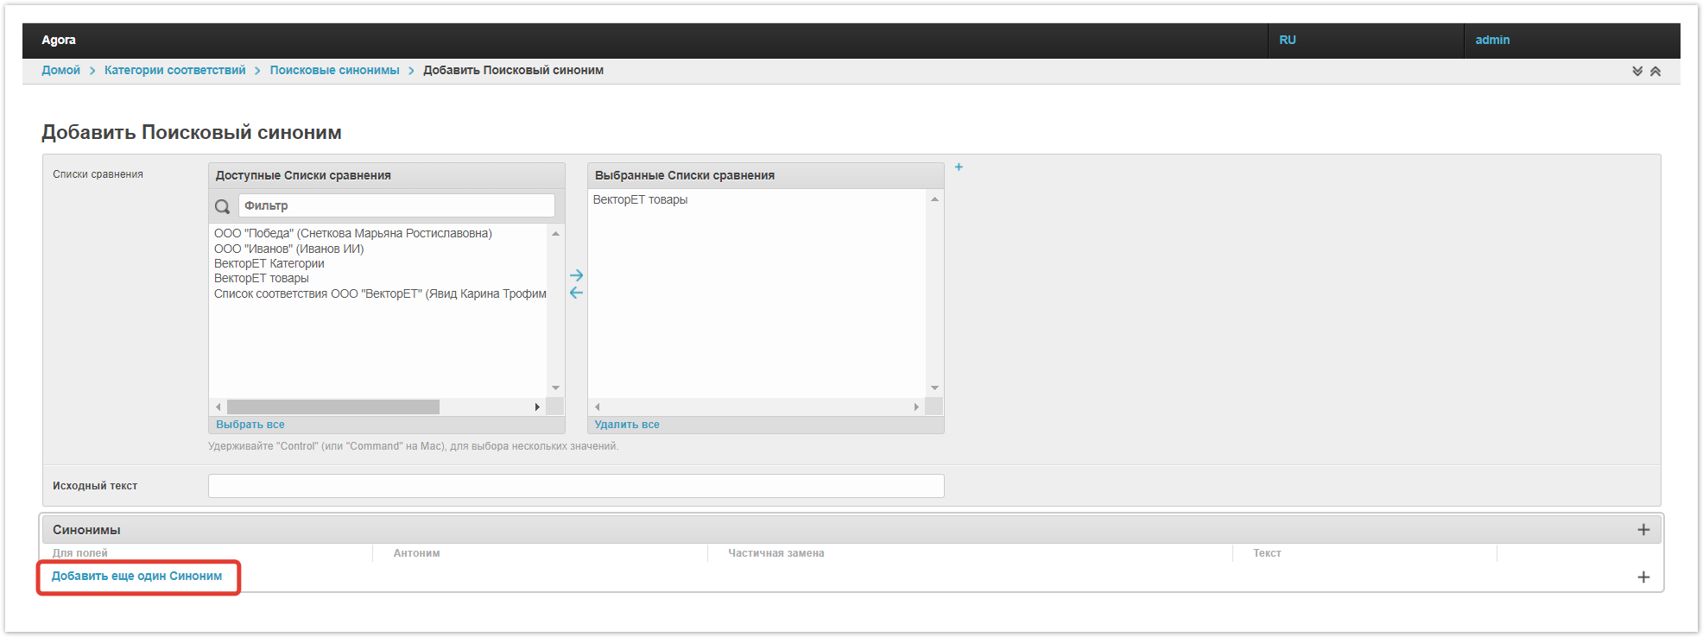
Task: Click the plus icon in the add-synonym row
Action: pos(1643,577)
